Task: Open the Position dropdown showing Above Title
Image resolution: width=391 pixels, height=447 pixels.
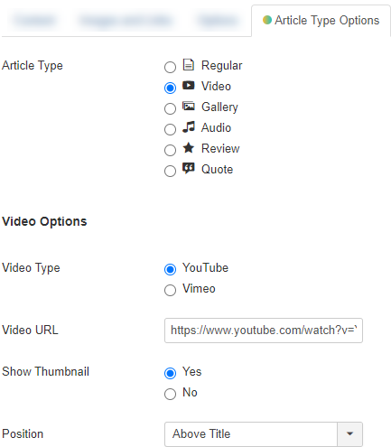Action: [x=264, y=434]
